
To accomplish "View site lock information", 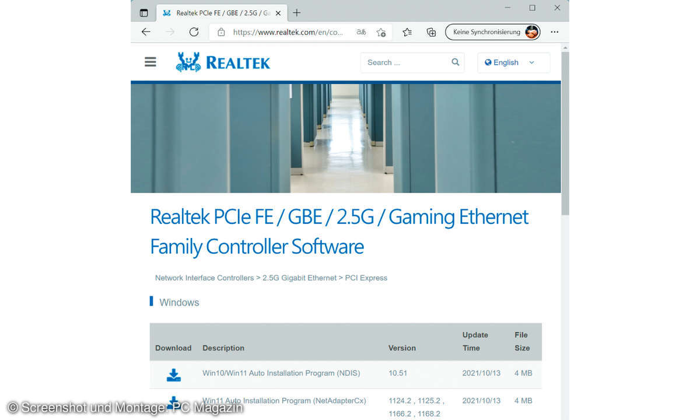I will [221, 33].
